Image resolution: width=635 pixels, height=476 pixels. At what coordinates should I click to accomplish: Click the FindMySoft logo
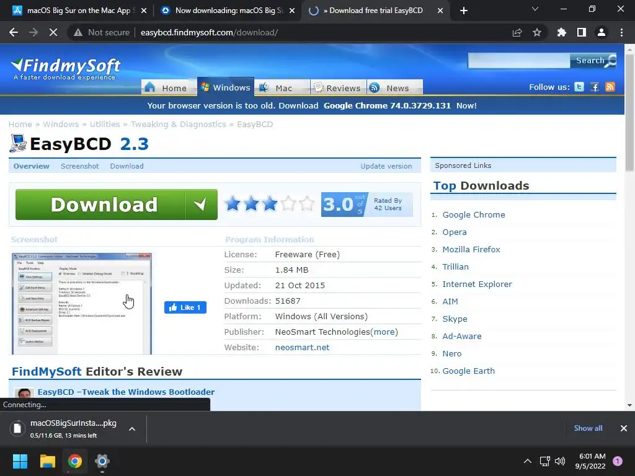66,69
